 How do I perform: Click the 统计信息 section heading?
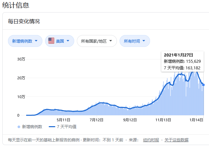tap(15, 5)
